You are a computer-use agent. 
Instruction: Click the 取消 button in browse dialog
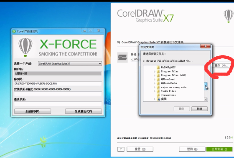coord(199,109)
